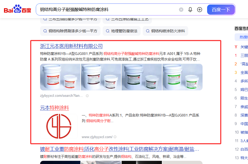Clear the search box with X icon
This screenshot has width=248, height=164.
point(181,10)
